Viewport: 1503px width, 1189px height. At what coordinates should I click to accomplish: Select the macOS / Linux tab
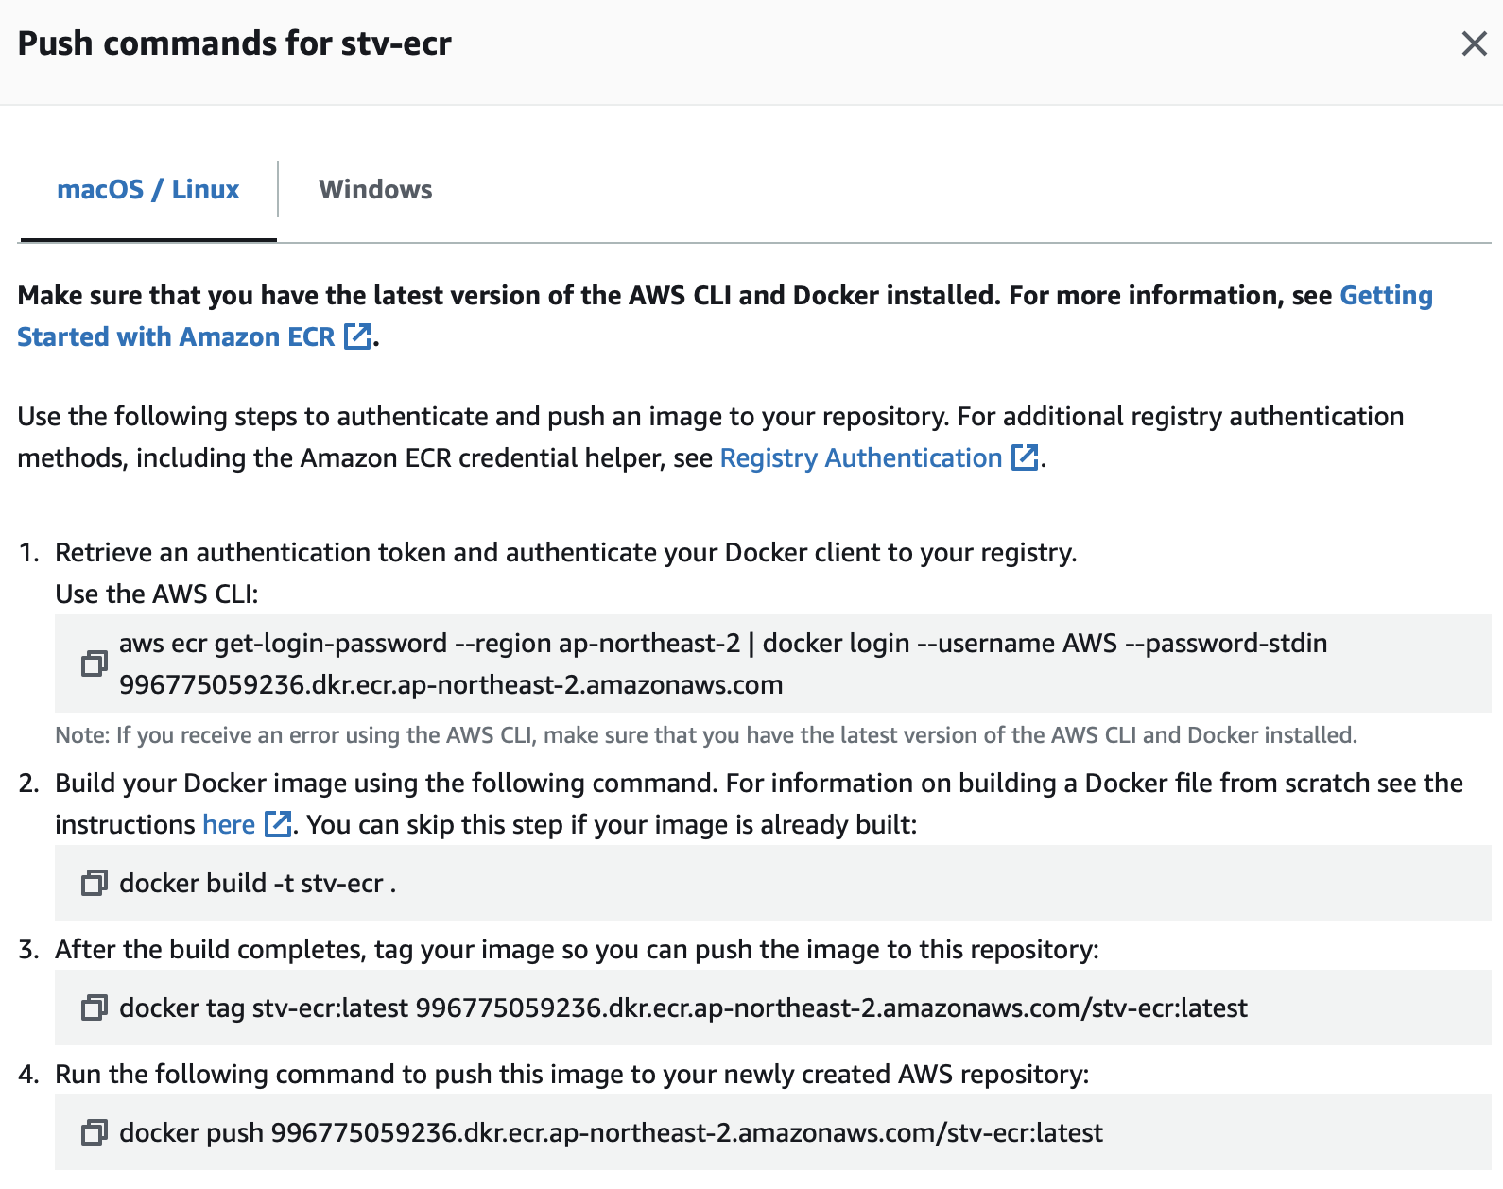[x=148, y=190]
